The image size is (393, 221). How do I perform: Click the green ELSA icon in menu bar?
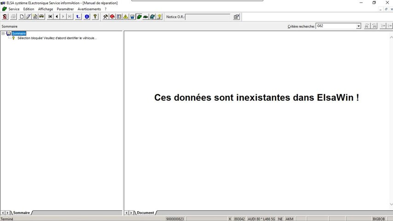(4, 9)
